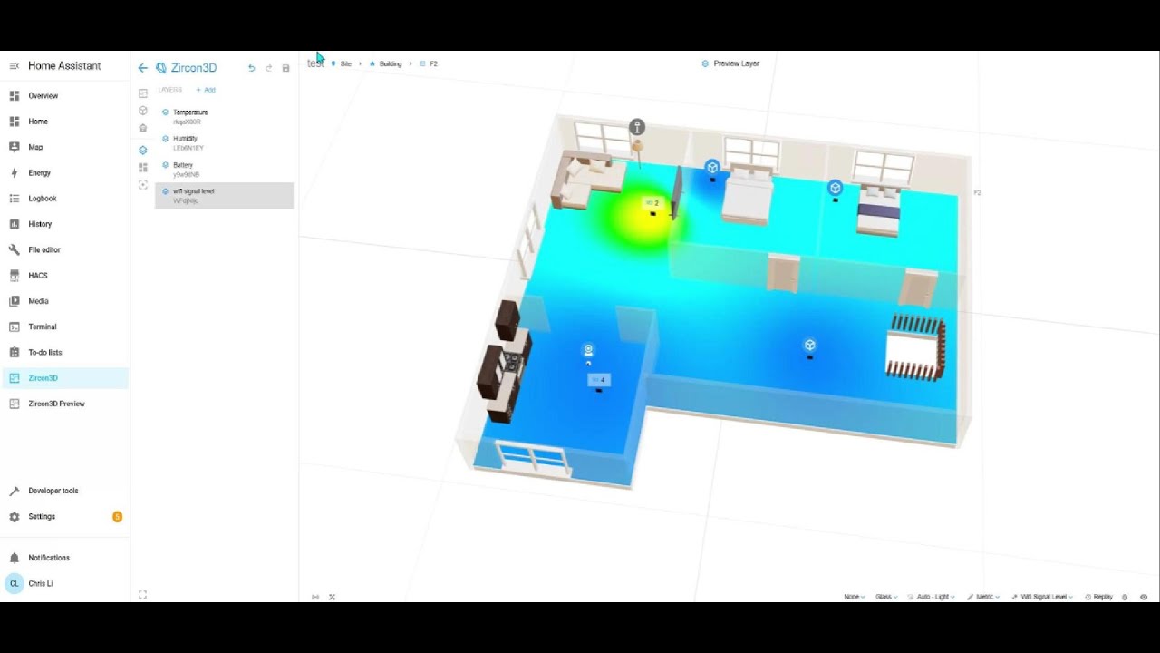The image size is (1160, 653).
Task: Select the cube sensor near the double bed
Action: point(712,168)
